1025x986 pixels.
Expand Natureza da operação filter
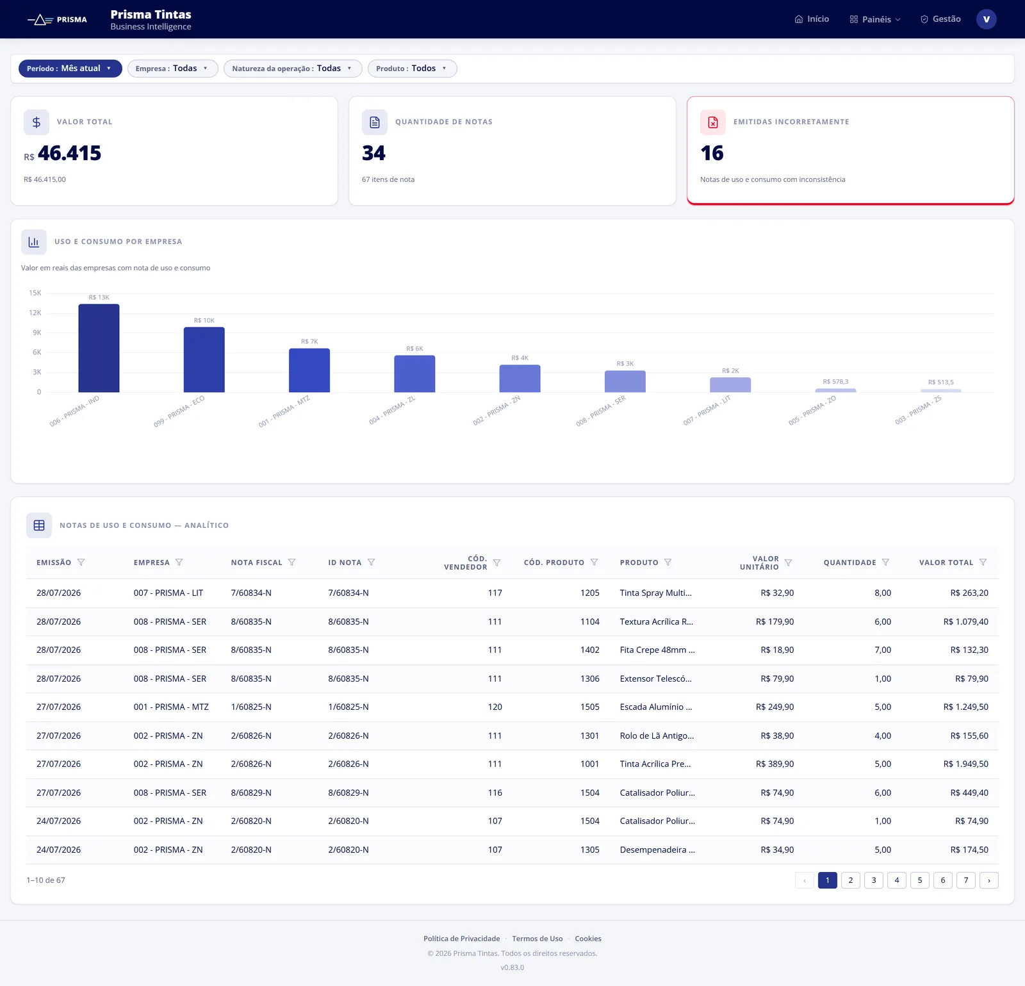[x=293, y=69]
